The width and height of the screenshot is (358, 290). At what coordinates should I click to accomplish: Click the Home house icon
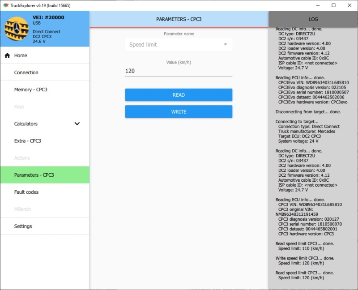click(7, 55)
